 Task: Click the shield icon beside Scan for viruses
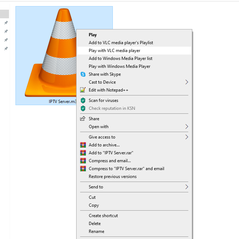pyautogui.click(x=83, y=100)
